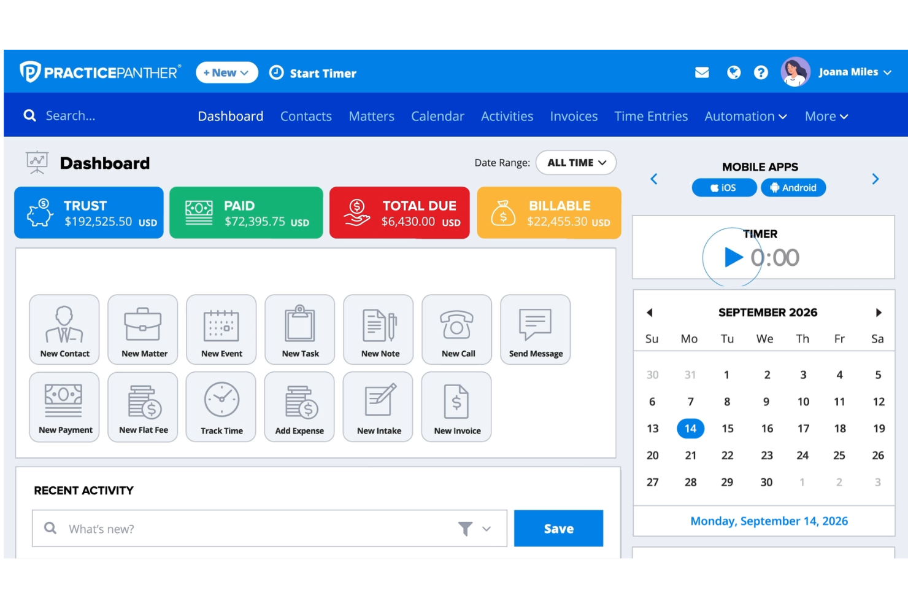Open the New Event calendar icon

221,325
